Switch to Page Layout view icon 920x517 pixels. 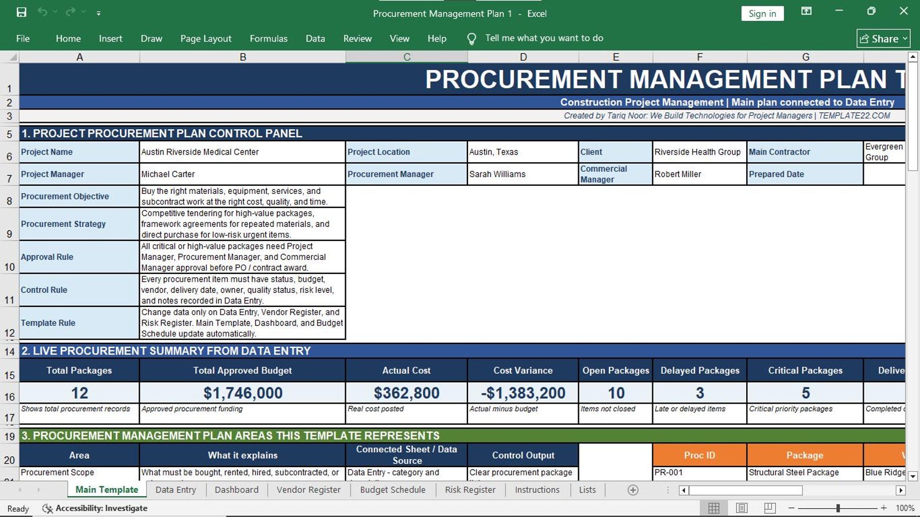tap(742, 508)
